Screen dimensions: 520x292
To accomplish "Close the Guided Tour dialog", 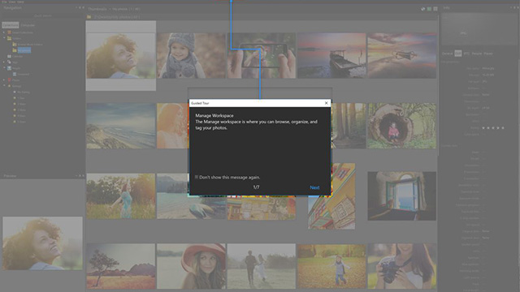I will point(327,103).
